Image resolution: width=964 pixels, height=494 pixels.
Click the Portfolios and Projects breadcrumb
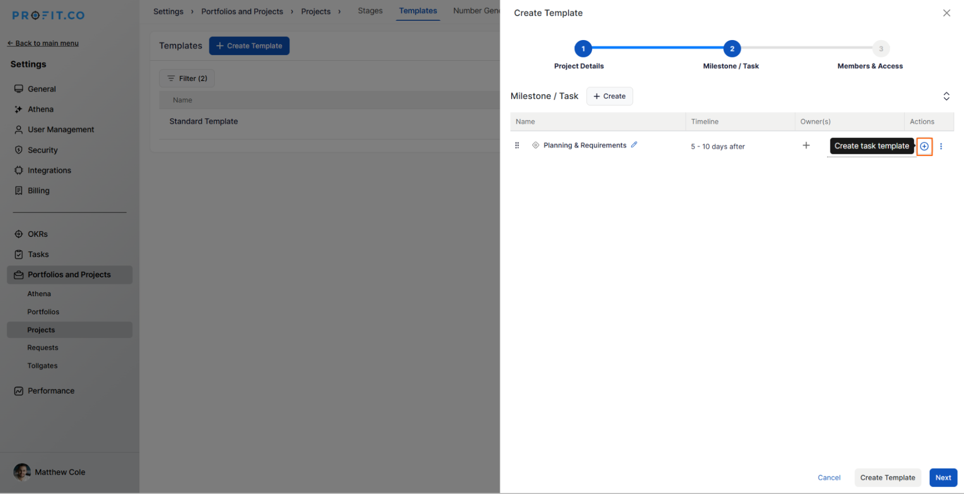(242, 11)
